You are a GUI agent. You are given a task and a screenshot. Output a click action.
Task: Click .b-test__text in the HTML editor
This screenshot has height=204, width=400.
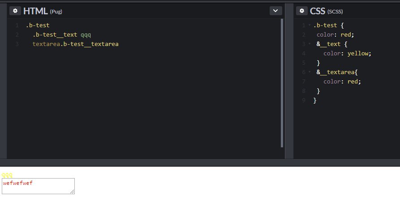click(x=55, y=34)
